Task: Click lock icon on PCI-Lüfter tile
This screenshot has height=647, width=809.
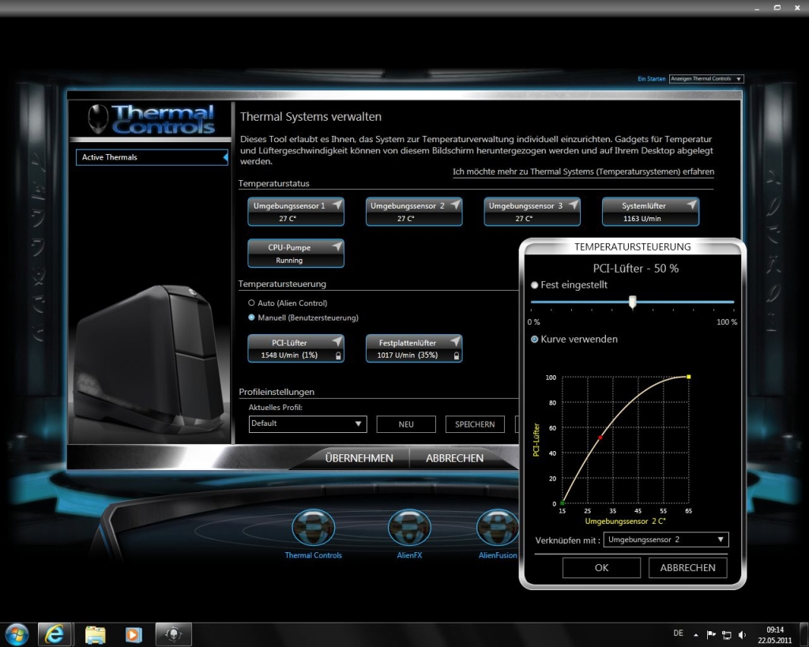Action: click(338, 355)
